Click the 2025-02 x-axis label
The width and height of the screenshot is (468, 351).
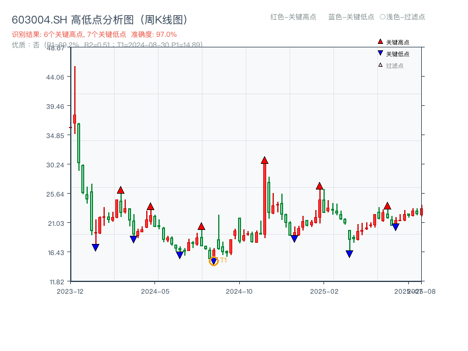tap(324, 291)
